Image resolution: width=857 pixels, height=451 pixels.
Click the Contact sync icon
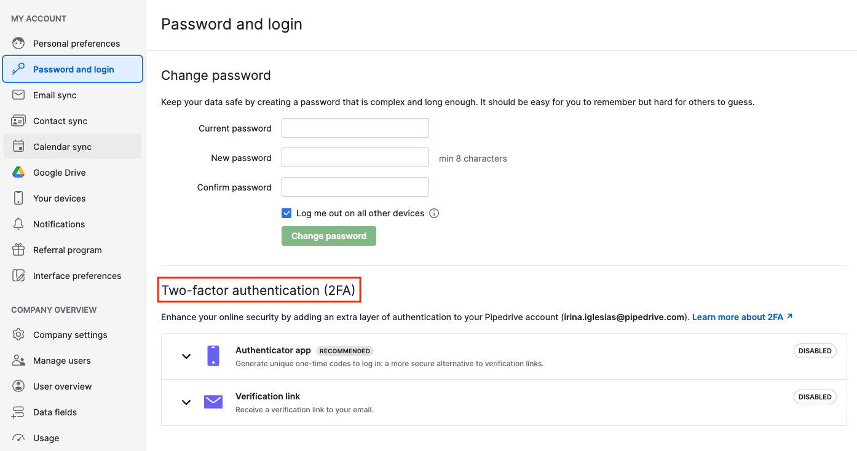(18, 120)
